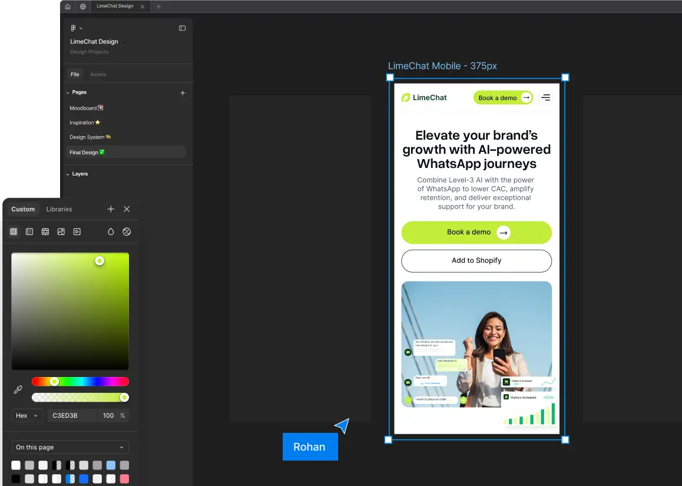Expand the file name chevron beside LimeChat Design
This screenshot has width=682, height=486.
coord(125,42)
